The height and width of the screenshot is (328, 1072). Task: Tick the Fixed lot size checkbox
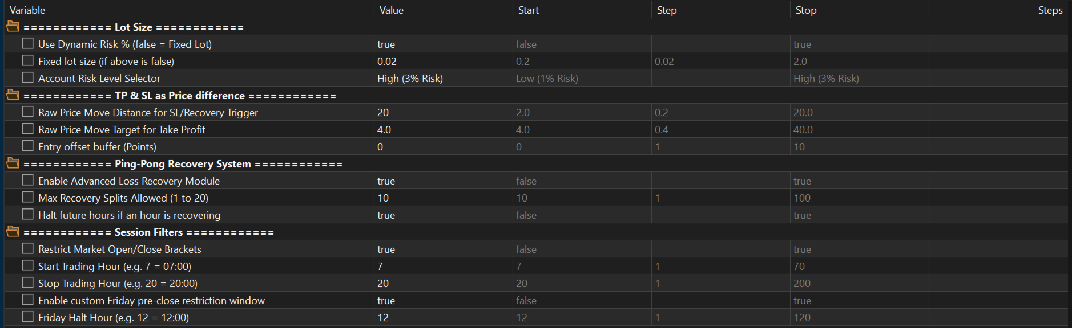tap(27, 60)
